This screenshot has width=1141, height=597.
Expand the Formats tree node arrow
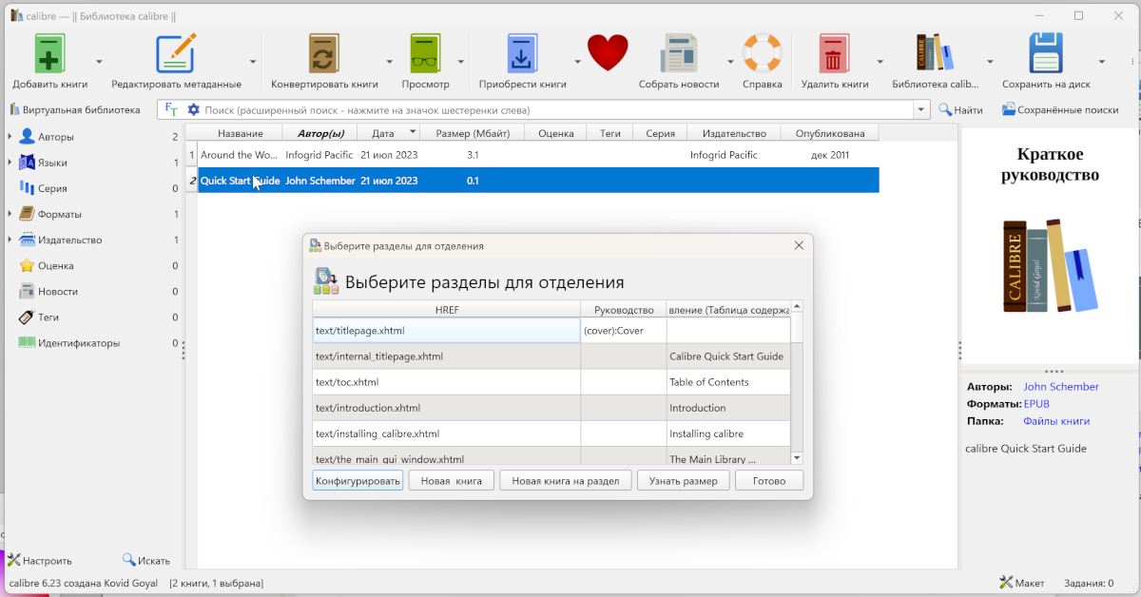pyautogui.click(x=10, y=214)
